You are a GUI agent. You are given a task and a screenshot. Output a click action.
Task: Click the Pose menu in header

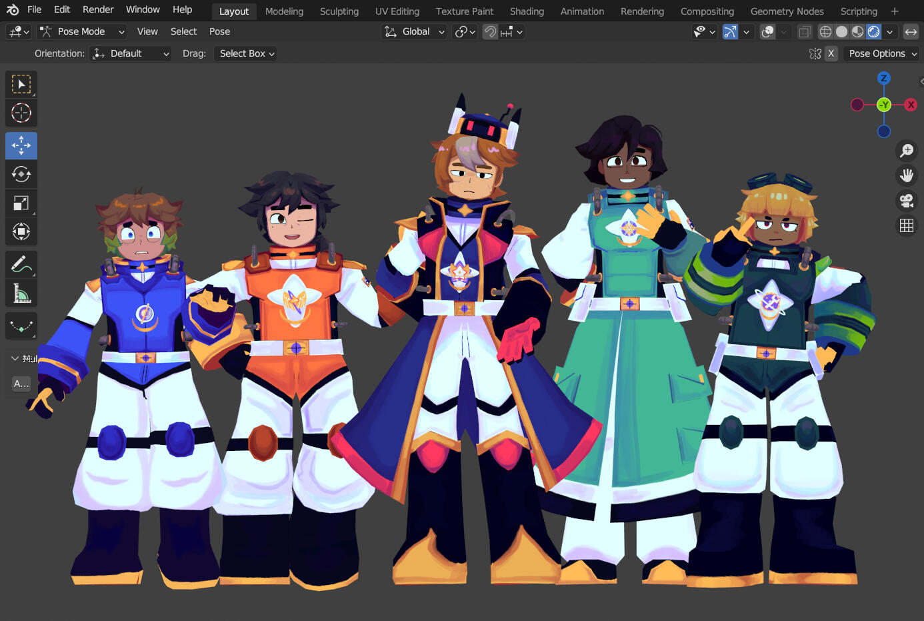click(219, 31)
